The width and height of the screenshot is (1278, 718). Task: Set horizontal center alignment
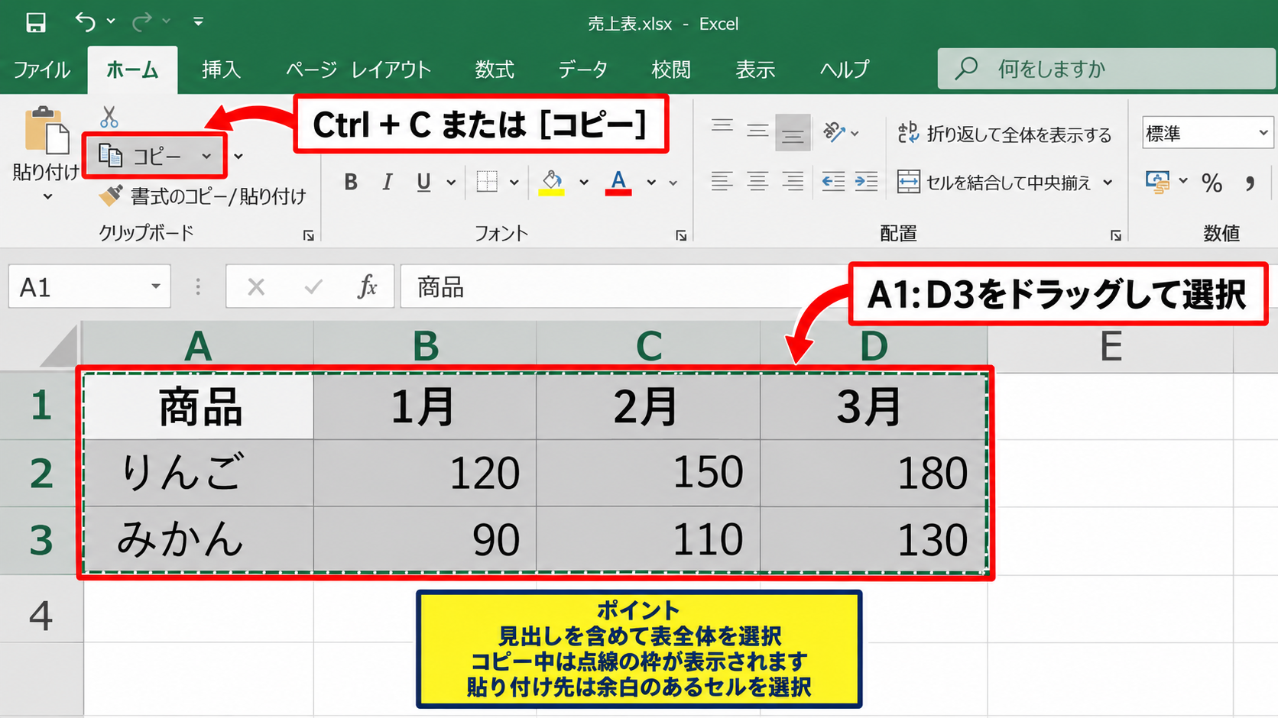pyautogui.click(x=757, y=182)
